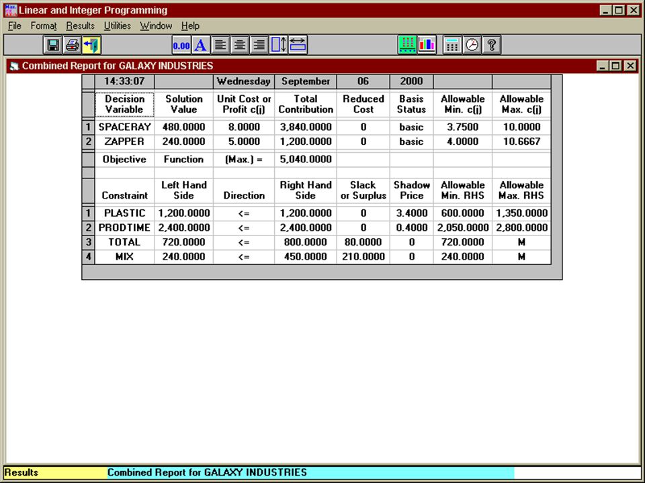Click the Print icon in toolbar
The image size is (645, 483).
[73, 45]
